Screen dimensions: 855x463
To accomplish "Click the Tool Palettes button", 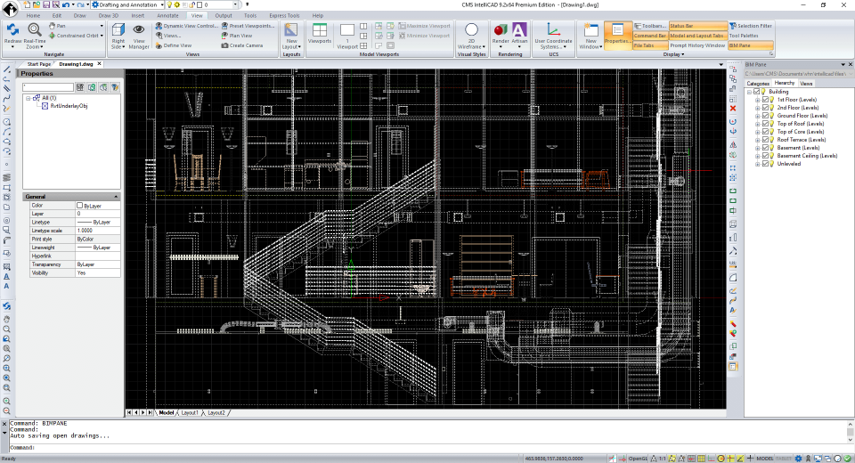I will [x=744, y=36].
